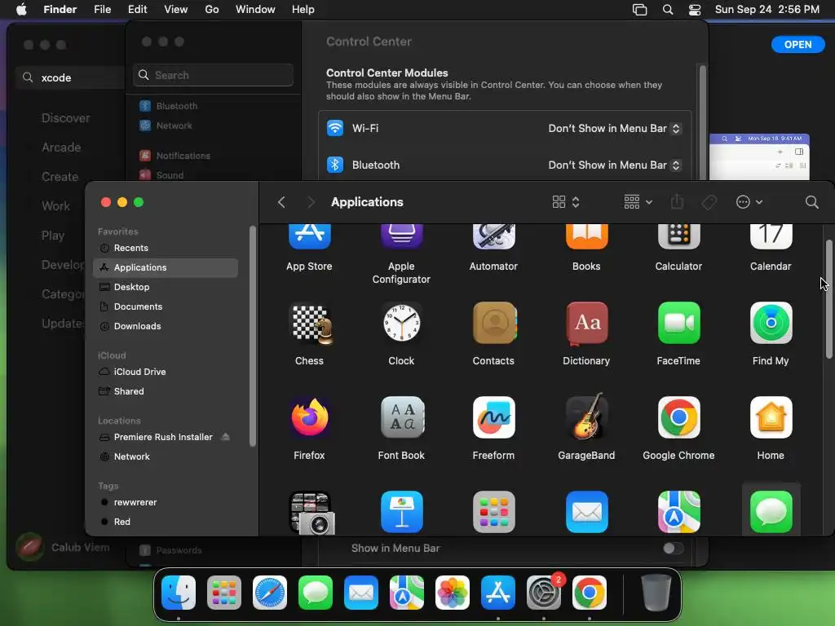This screenshot has height=626, width=835.
Task: Select Desktop in Finder sidebar
Action: 166,287
